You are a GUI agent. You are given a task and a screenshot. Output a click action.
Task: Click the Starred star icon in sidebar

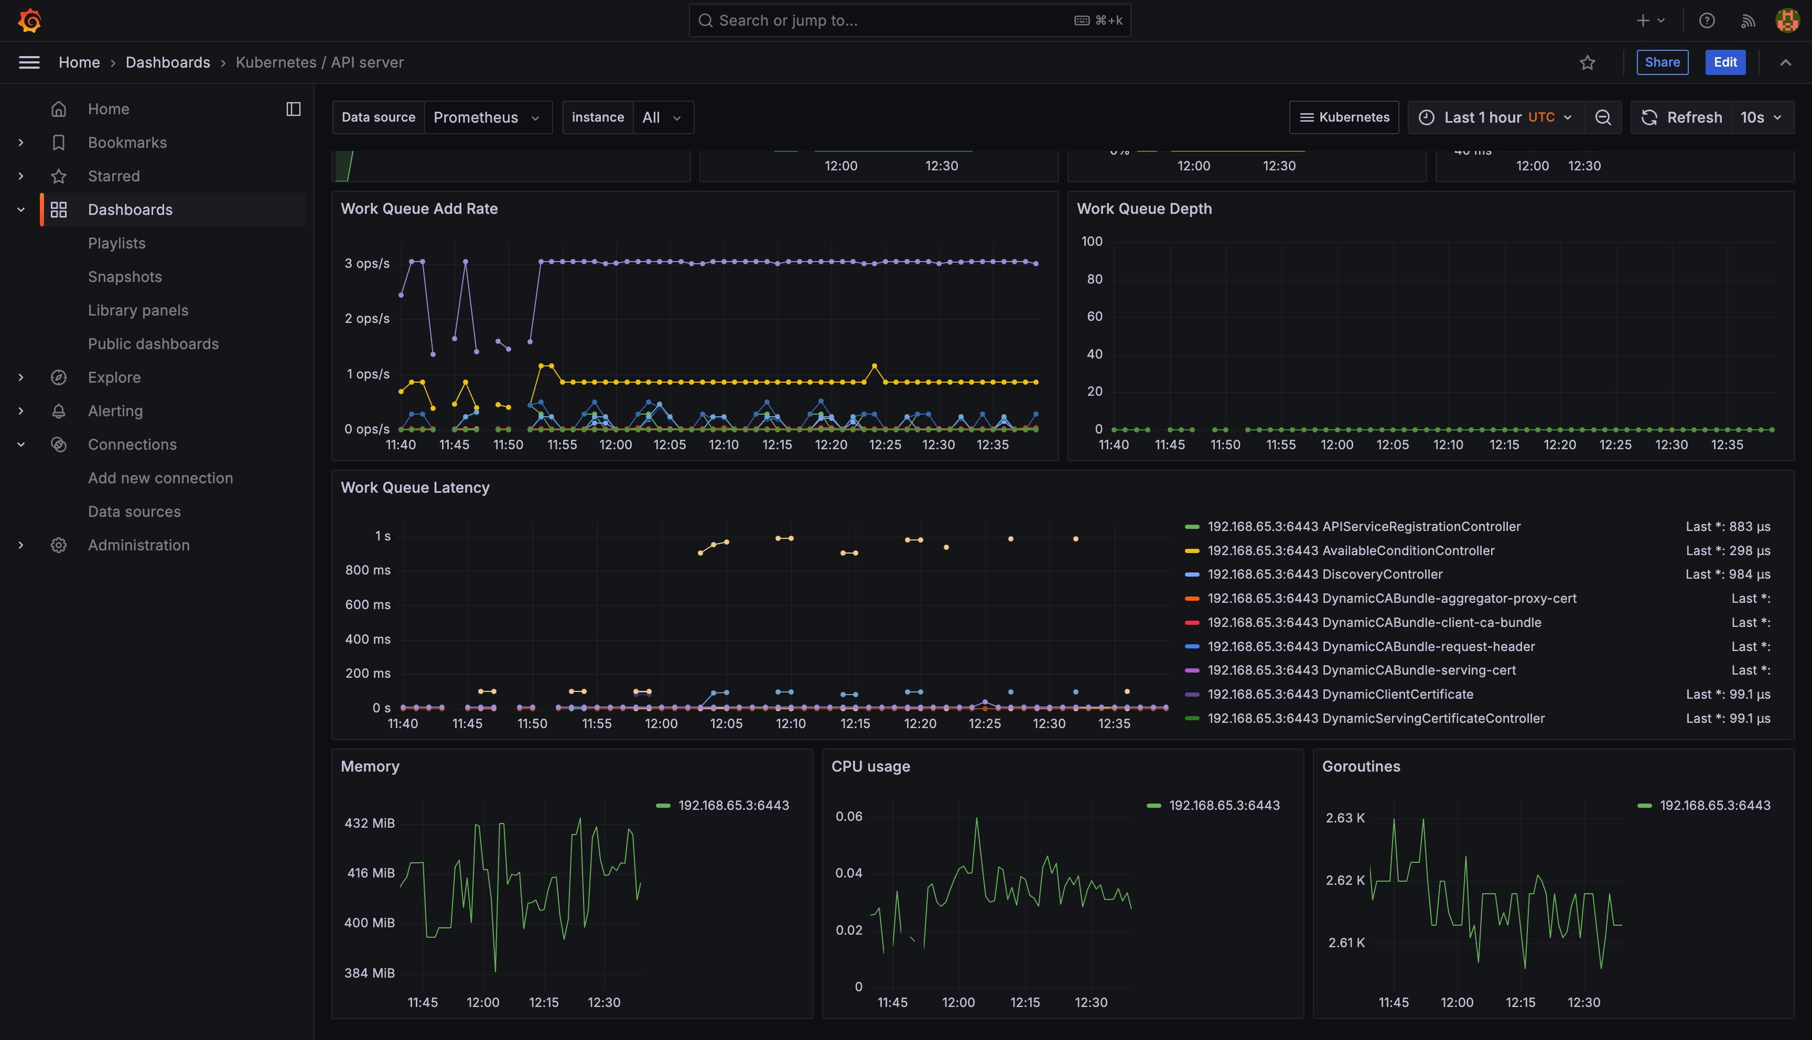pyautogui.click(x=59, y=176)
